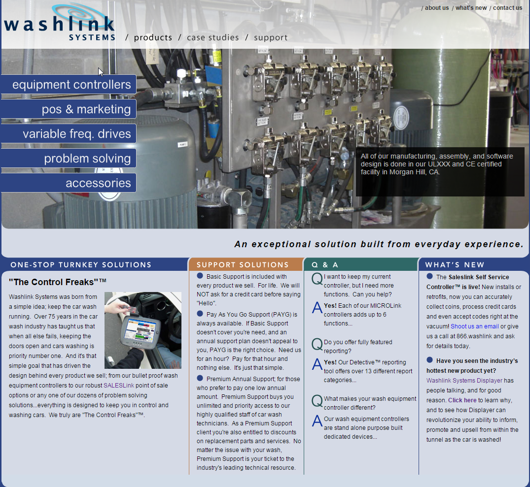530x487 pixels.
Task: Click the MICROLink controllers answer text
Action: click(362, 315)
